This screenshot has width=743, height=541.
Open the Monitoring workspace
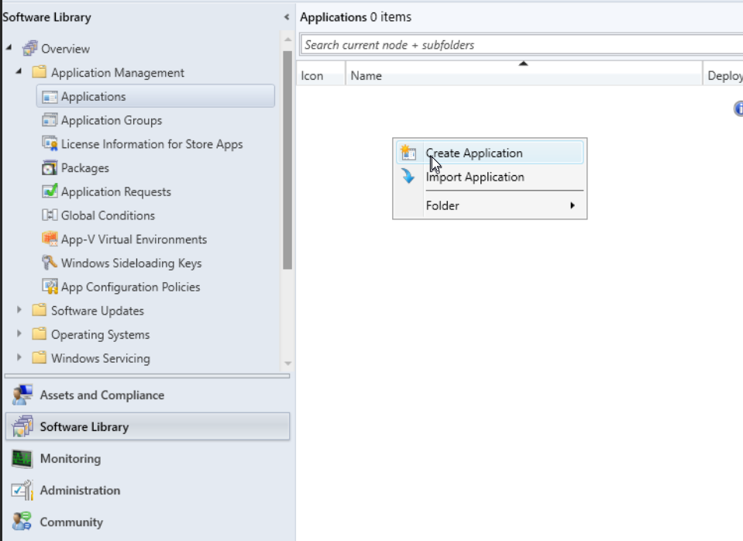point(70,459)
